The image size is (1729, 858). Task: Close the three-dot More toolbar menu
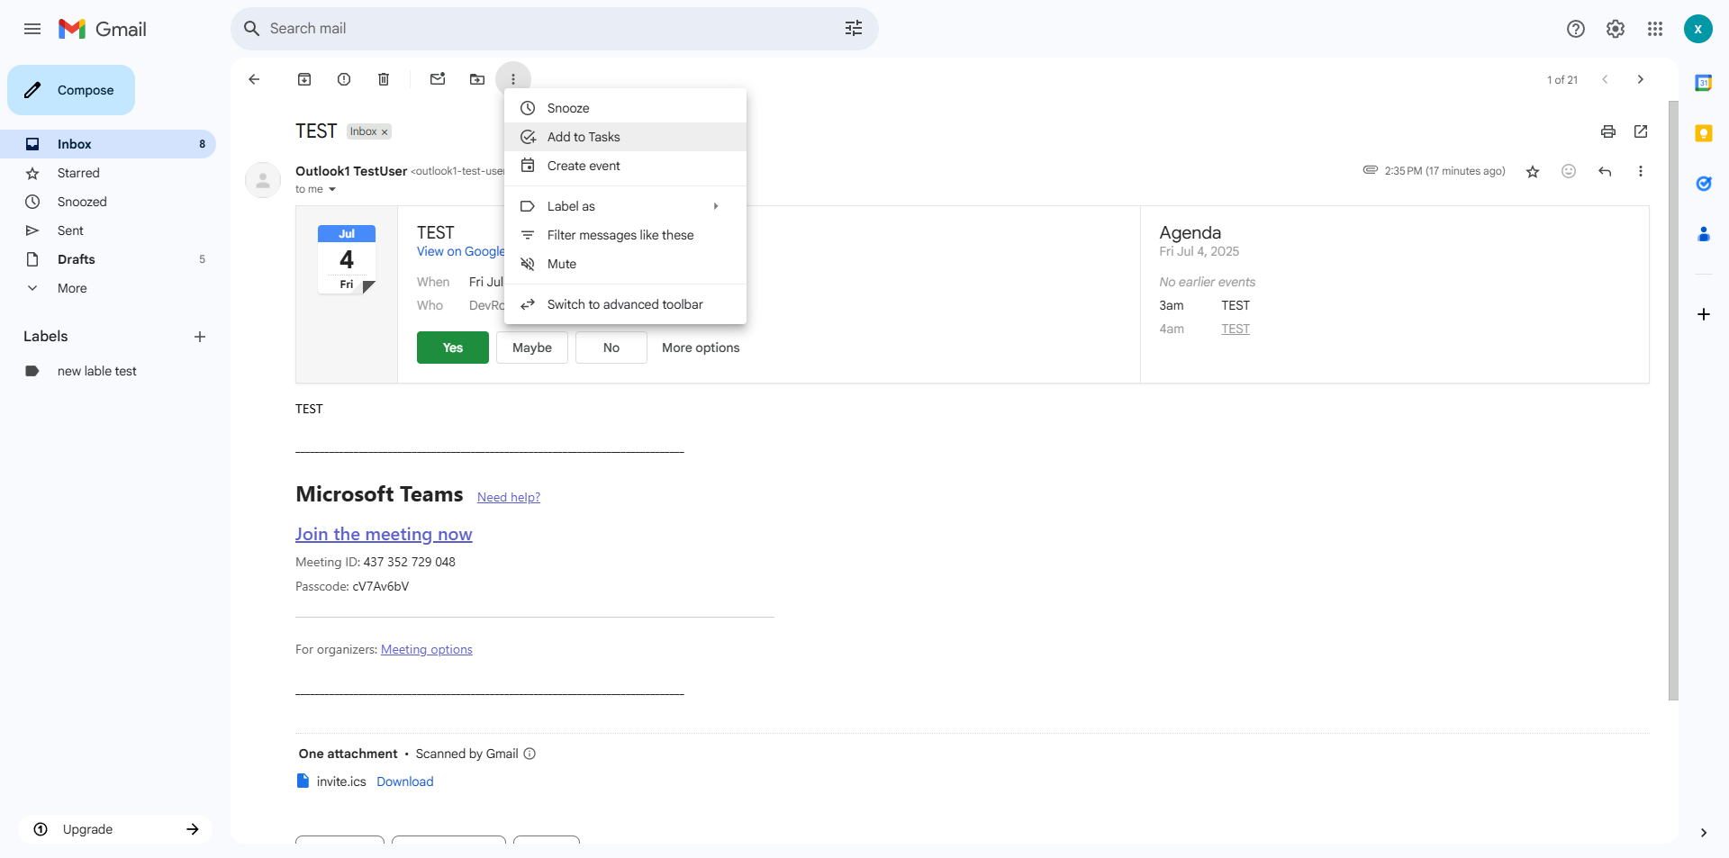pos(513,79)
